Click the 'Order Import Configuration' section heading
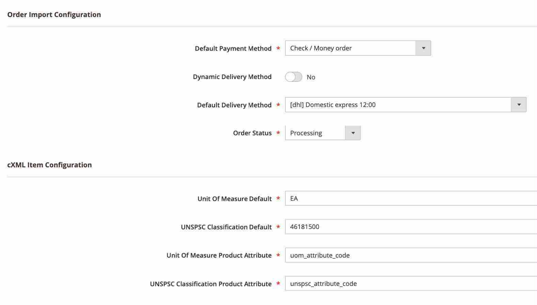The image size is (537, 305). point(54,15)
